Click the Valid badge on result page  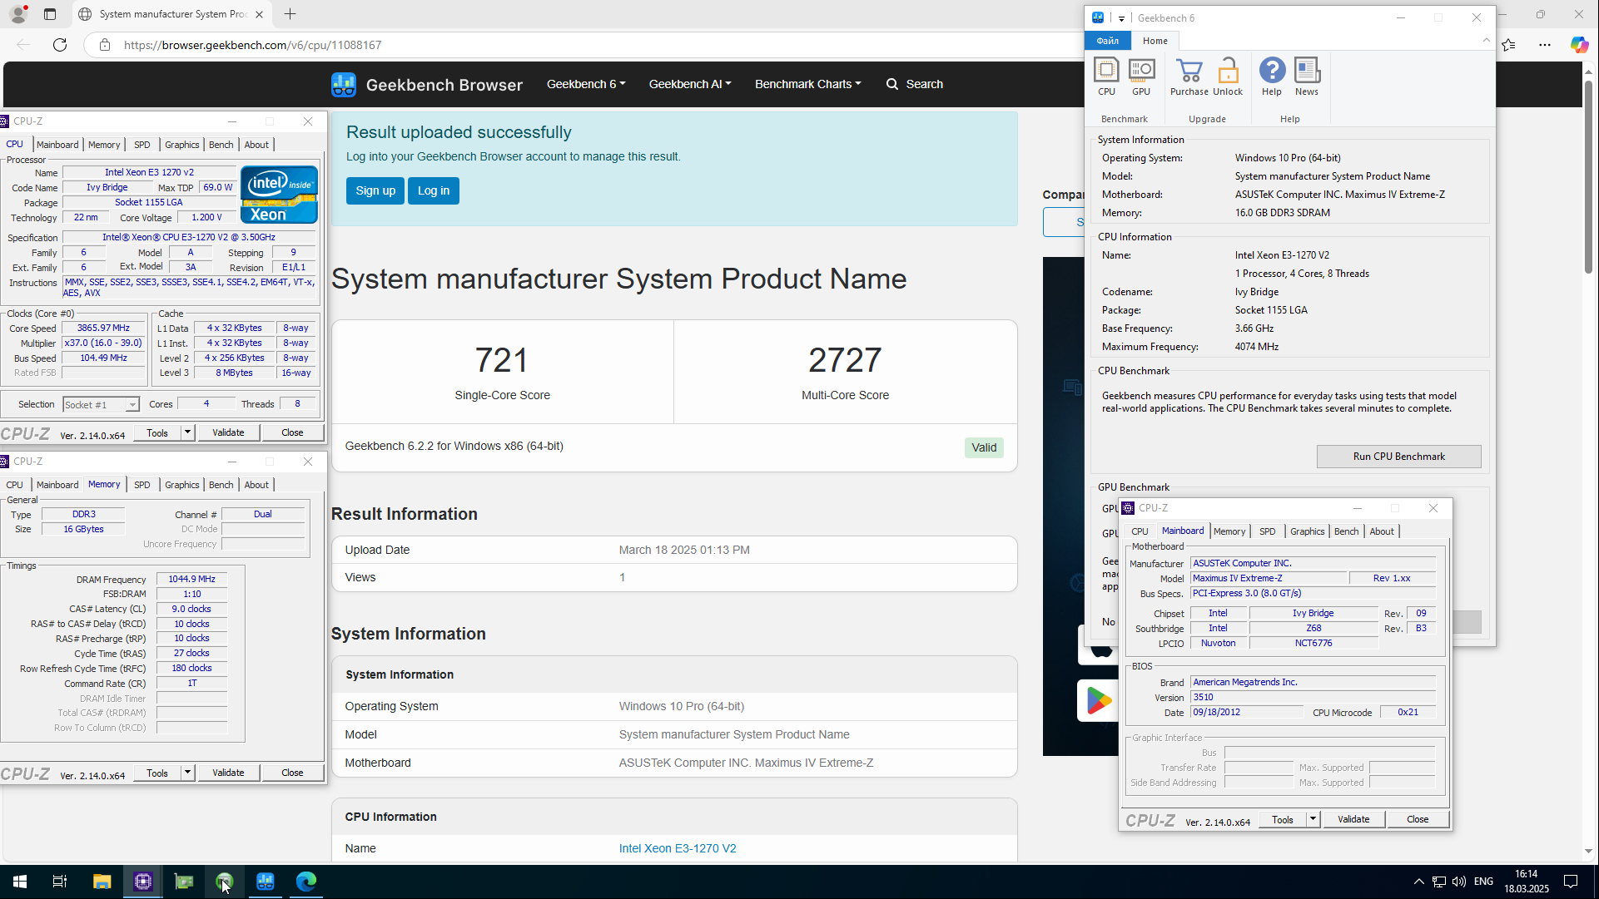coord(984,448)
